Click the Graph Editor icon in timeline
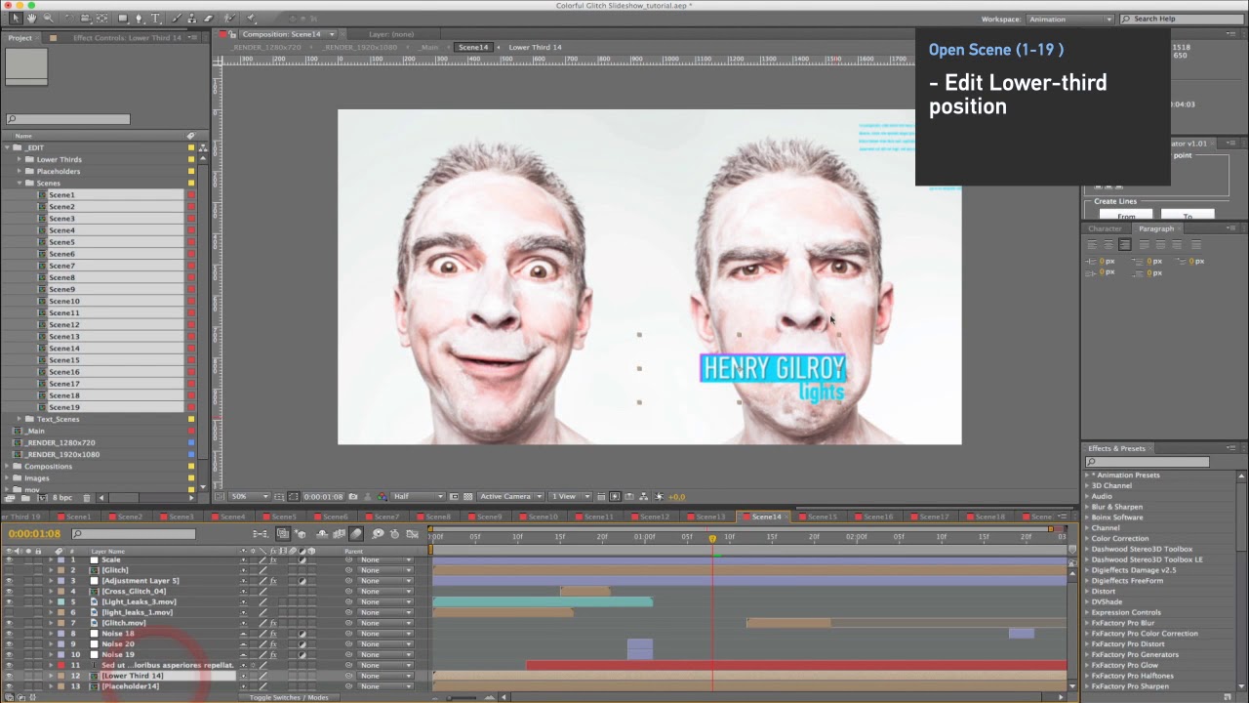This screenshot has height=703, width=1249. [x=413, y=534]
